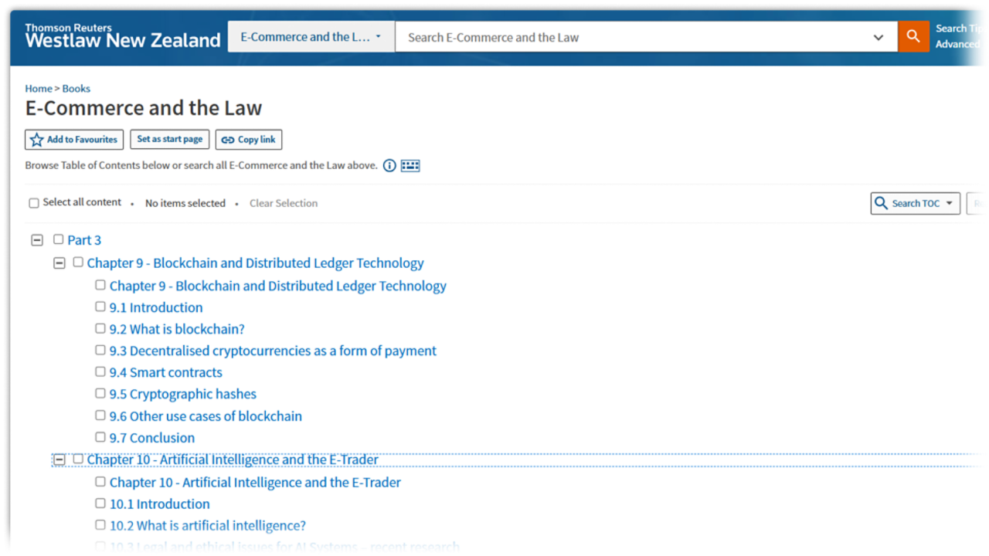Click the keyboard shortcuts icon
This screenshot has height=556, width=989.
click(410, 165)
